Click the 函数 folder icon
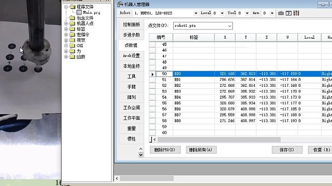The height and width of the screenshot is (186, 332). tap(73, 57)
